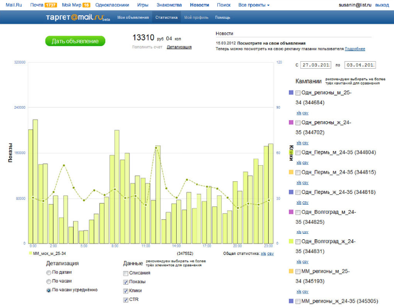Click the green Дать объявление button
This screenshot has height=308, width=394.
coord(75,41)
